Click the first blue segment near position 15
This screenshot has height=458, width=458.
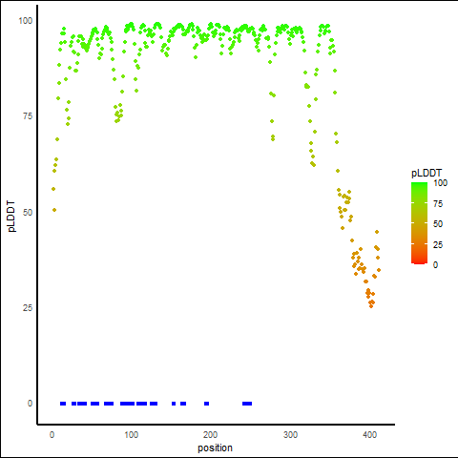coord(63,404)
